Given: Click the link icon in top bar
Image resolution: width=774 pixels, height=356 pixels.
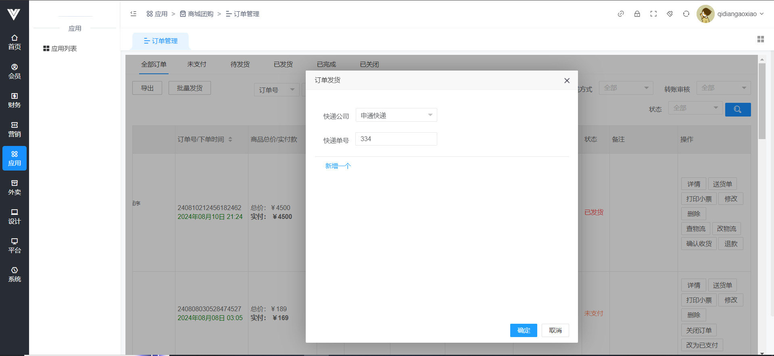Looking at the screenshot, I should (x=621, y=14).
